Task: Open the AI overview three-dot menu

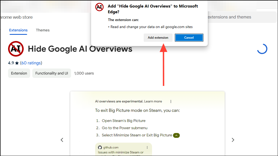Action: coord(171,101)
